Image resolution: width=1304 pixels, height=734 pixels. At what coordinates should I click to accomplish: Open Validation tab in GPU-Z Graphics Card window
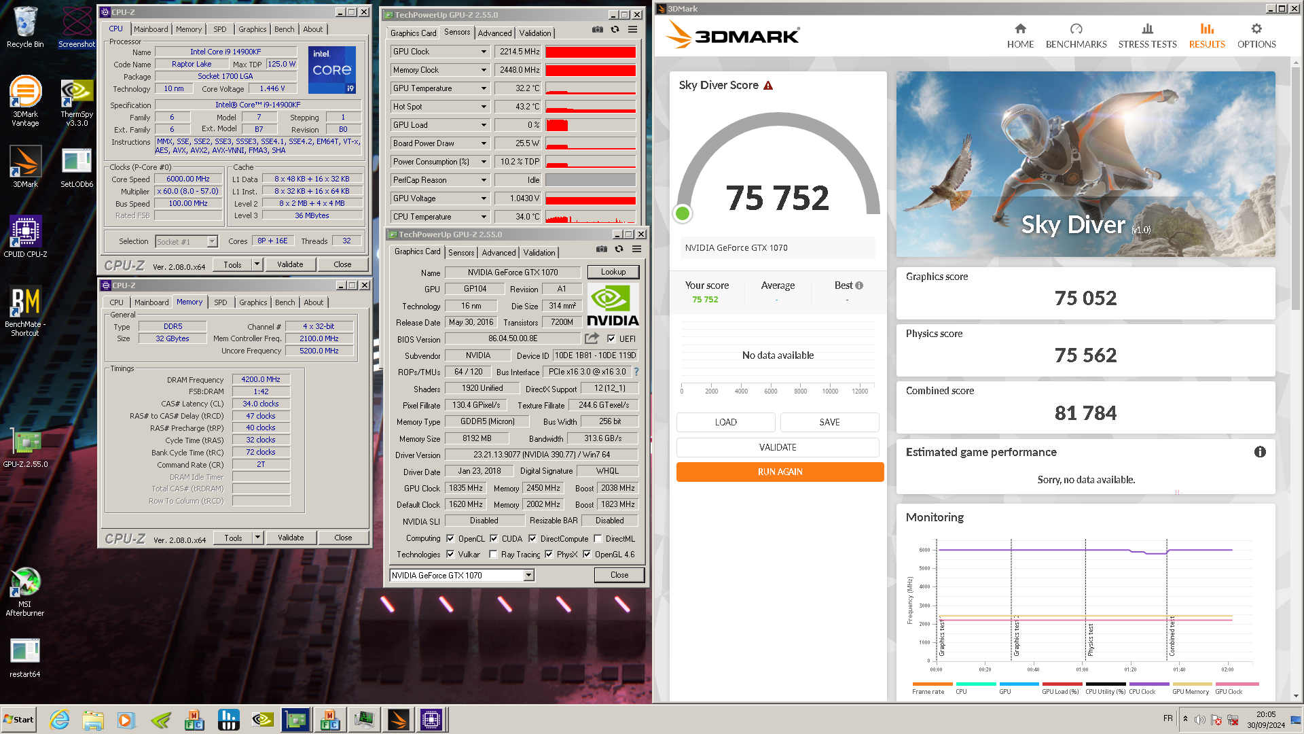tap(539, 253)
